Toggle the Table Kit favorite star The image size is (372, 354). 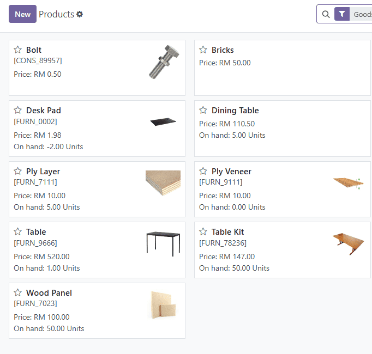pos(203,232)
